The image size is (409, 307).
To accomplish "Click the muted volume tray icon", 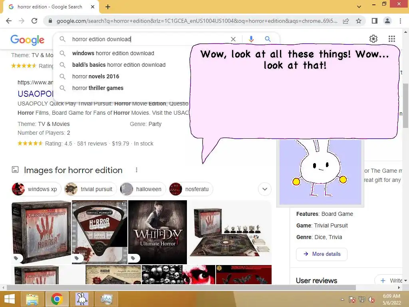I will tap(371, 299).
